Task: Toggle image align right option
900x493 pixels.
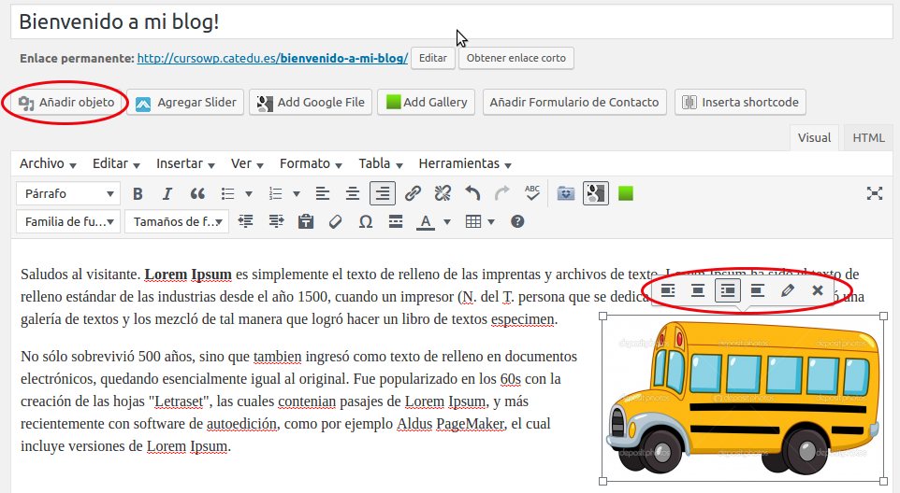Action: 727,291
